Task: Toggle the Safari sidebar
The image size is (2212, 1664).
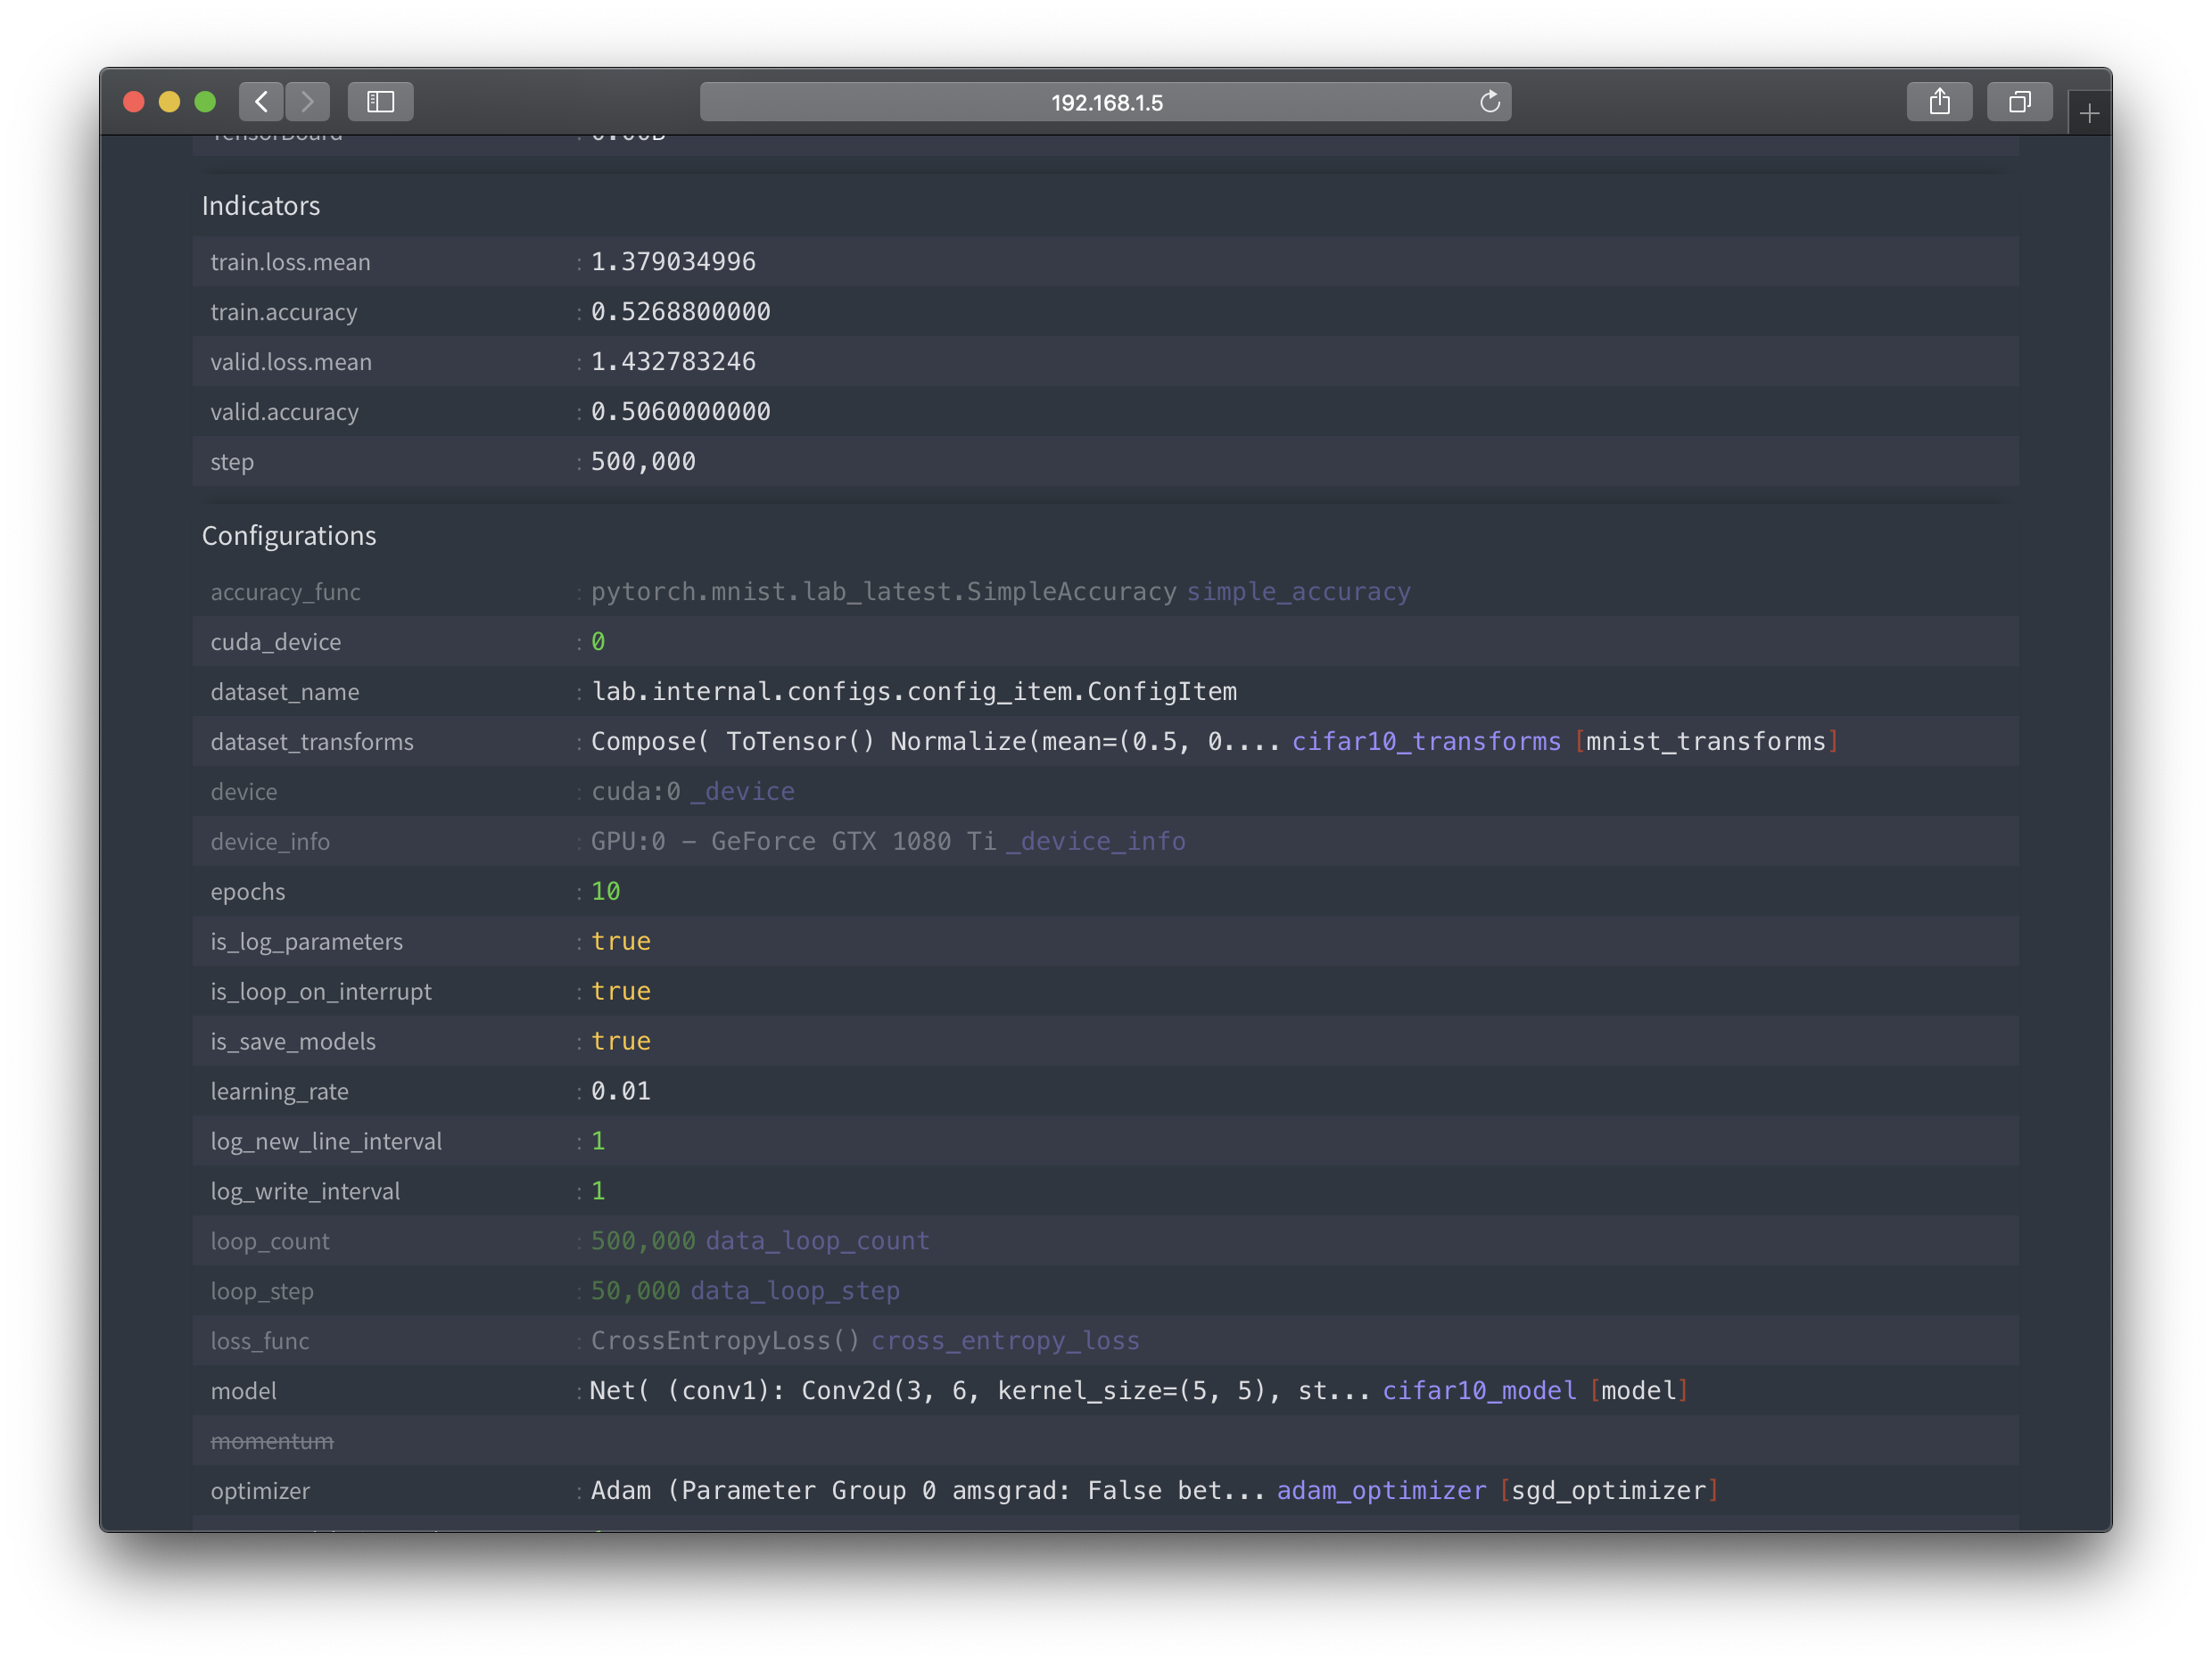Action: [380, 101]
